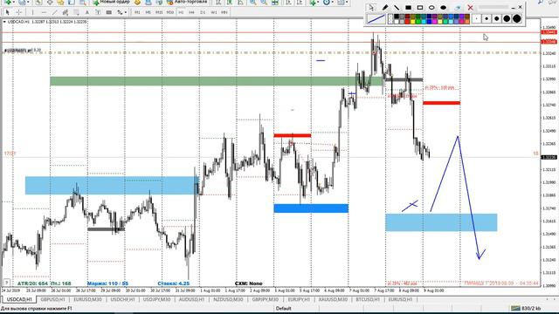Select the crosshair tool
Viewport: 559px width, 314px height.
click(x=19, y=12)
